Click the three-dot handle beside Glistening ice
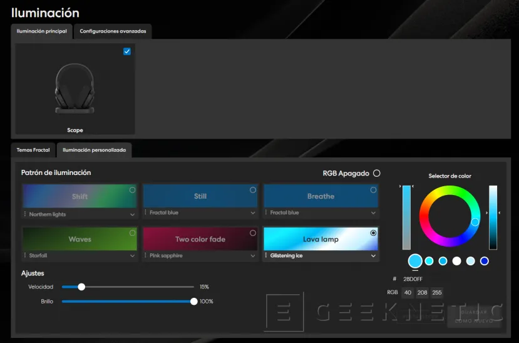This screenshot has width=519, height=343. 266,256
